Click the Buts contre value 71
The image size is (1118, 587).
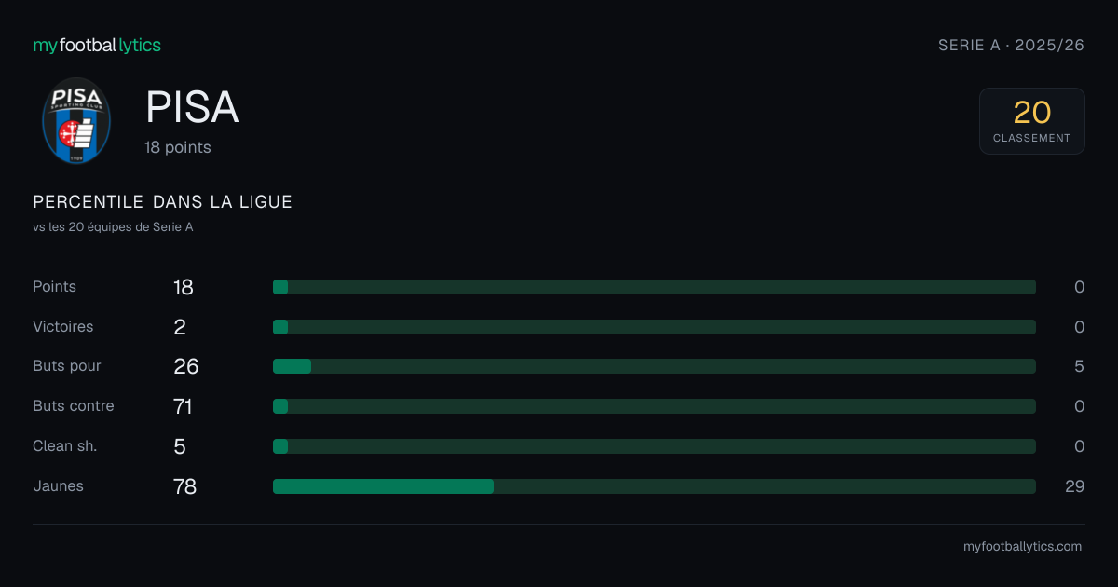click(183, 406)
